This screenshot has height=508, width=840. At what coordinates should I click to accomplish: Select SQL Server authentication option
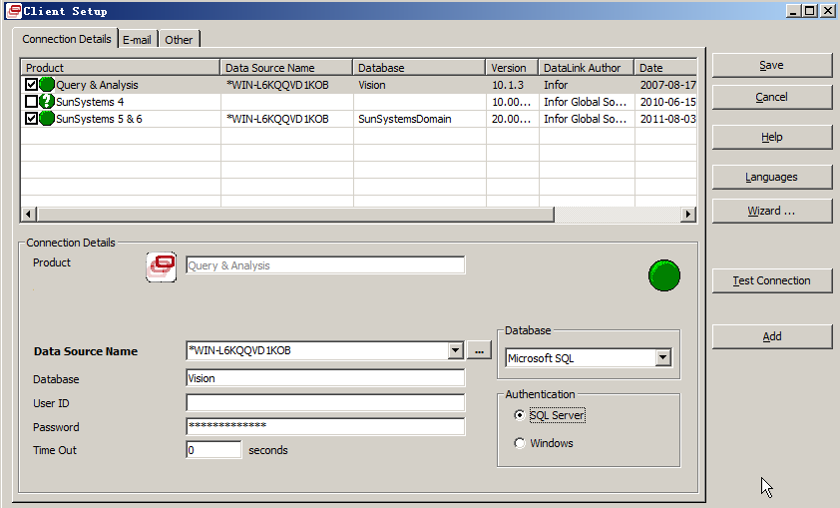click(520, 415)
